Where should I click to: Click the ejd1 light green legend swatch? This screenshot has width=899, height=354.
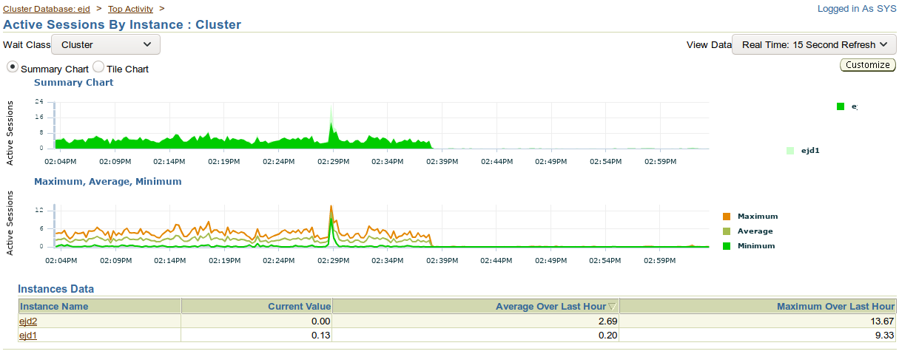(790, 150)
